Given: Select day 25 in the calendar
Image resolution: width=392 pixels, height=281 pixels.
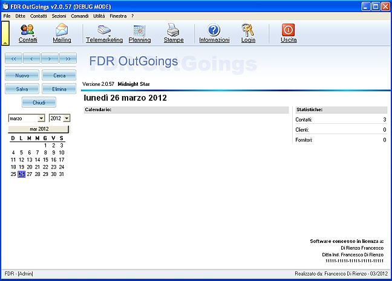Looking at the screenshot, I should click(x=13, y=174).
